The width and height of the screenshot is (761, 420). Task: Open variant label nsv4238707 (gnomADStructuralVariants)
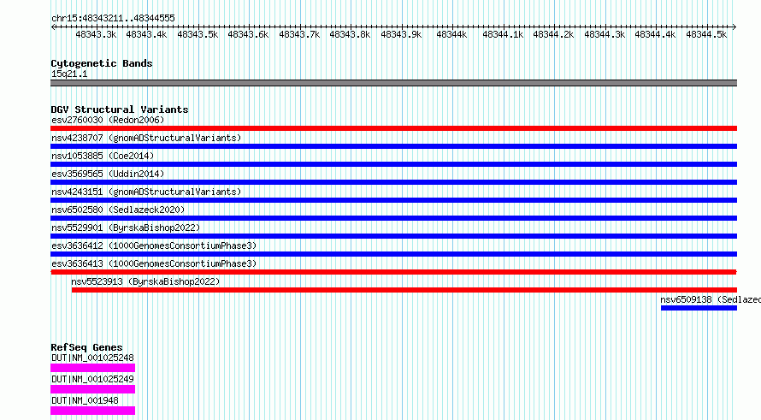click(146, 138)
